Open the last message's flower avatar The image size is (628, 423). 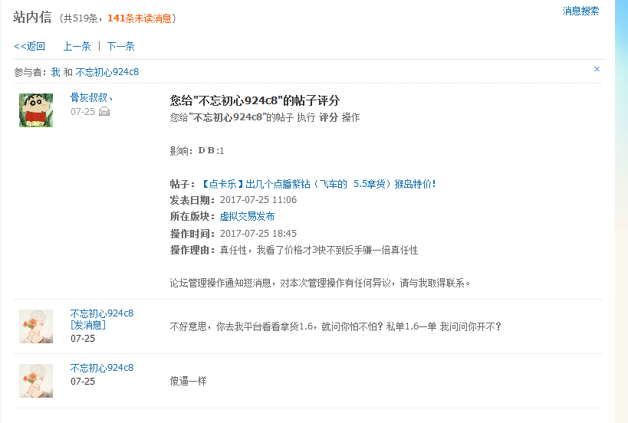point(36,381)
